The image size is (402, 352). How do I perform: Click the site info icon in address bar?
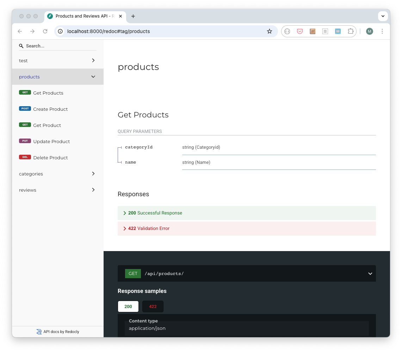click(61, 31)
